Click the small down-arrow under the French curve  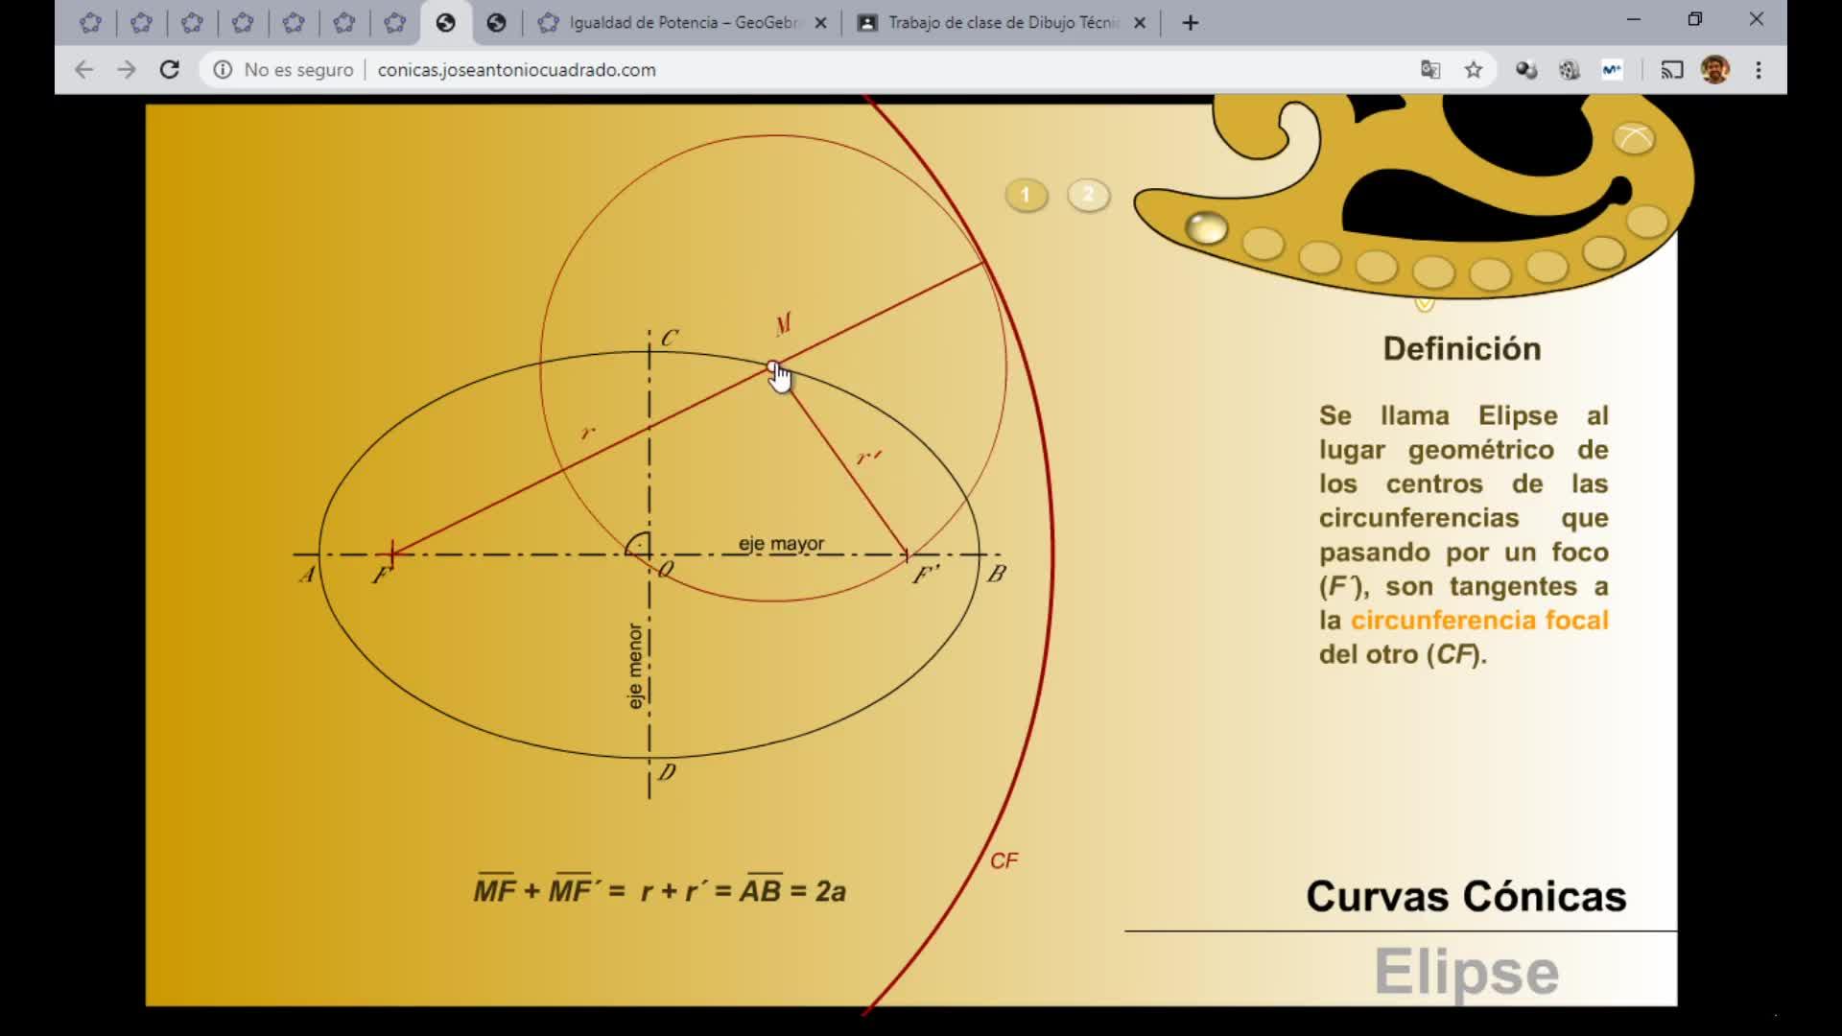coord(1425,305)
